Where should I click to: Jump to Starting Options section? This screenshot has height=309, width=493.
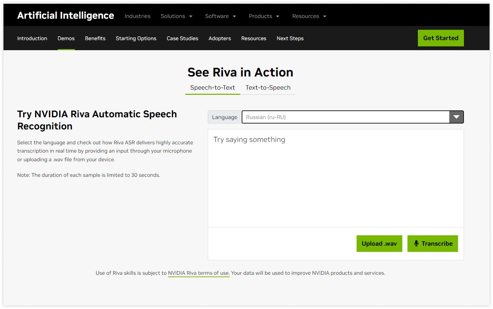136,38
